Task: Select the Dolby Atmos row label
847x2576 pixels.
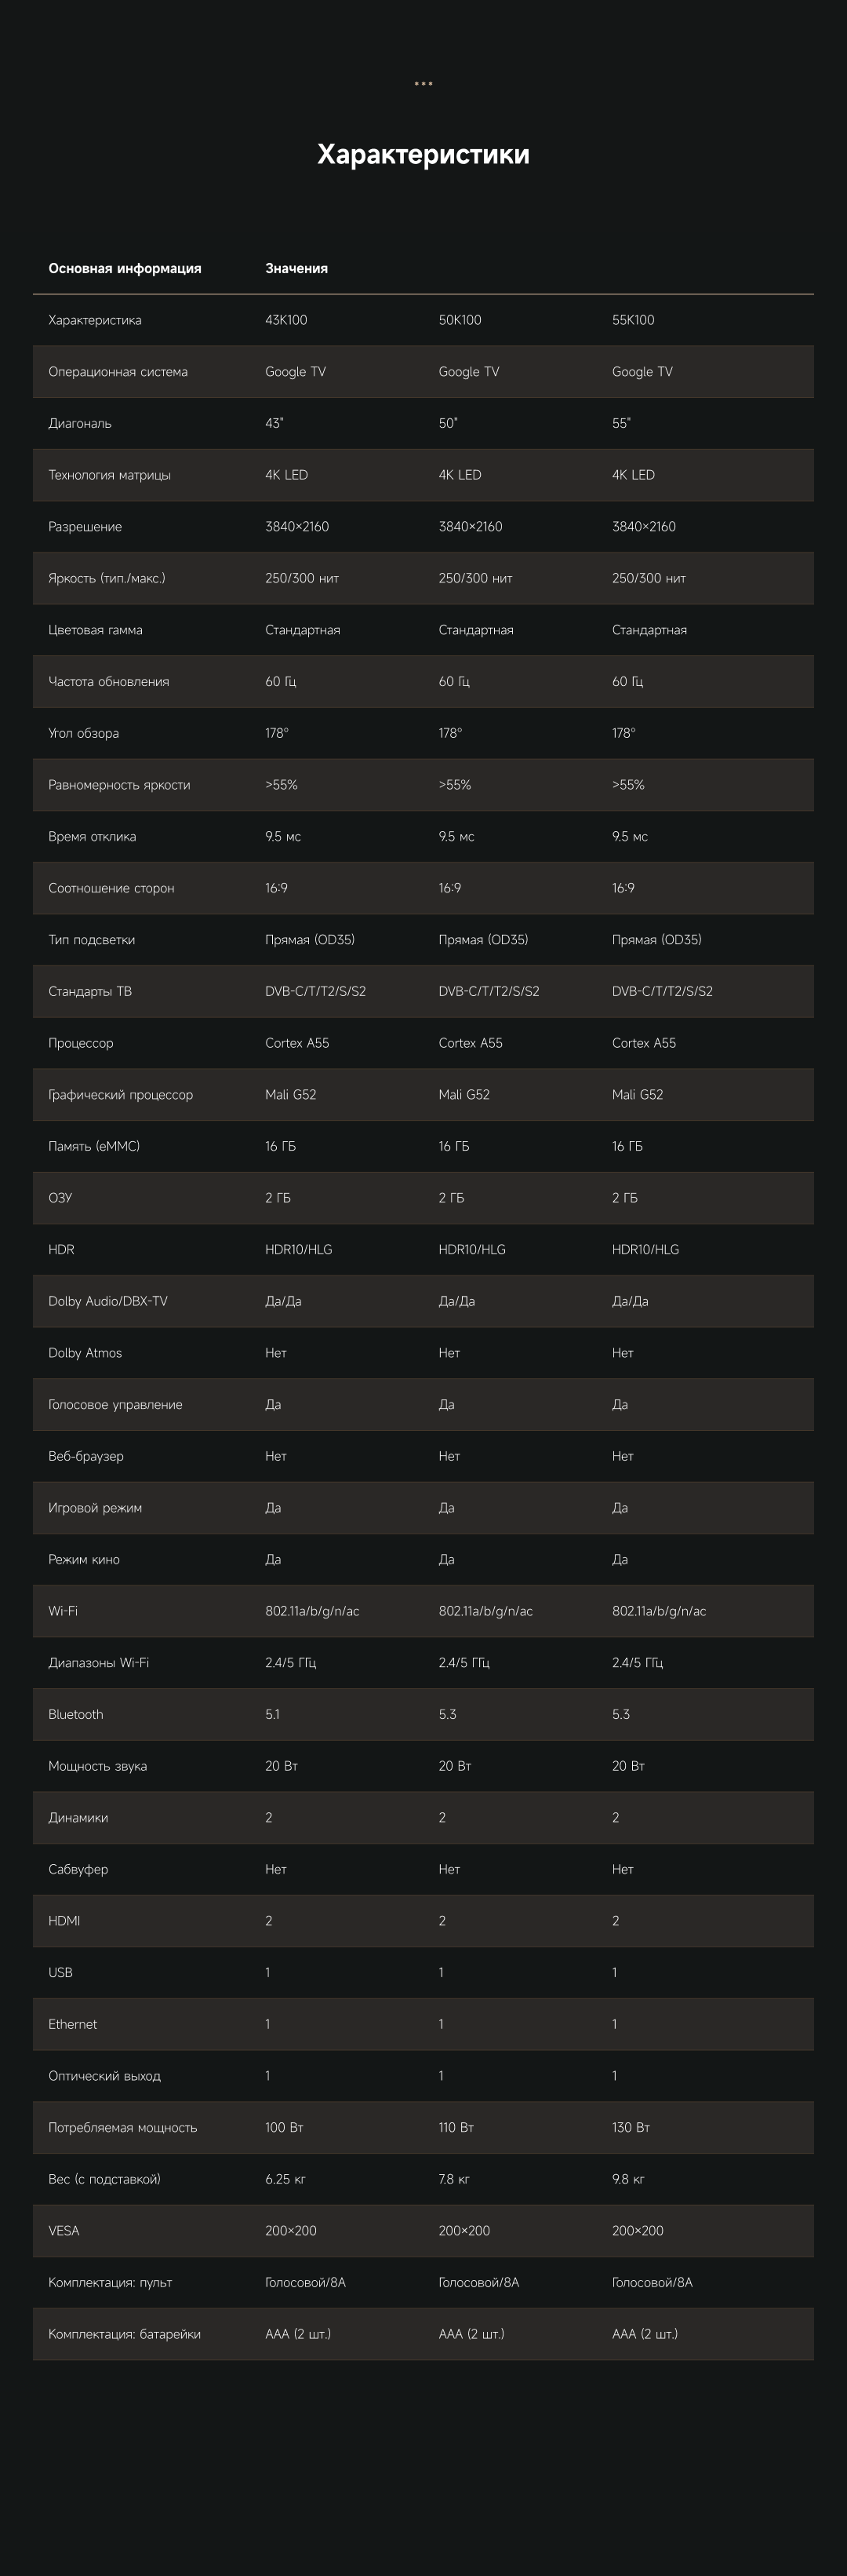Action: pos(85,1353)
